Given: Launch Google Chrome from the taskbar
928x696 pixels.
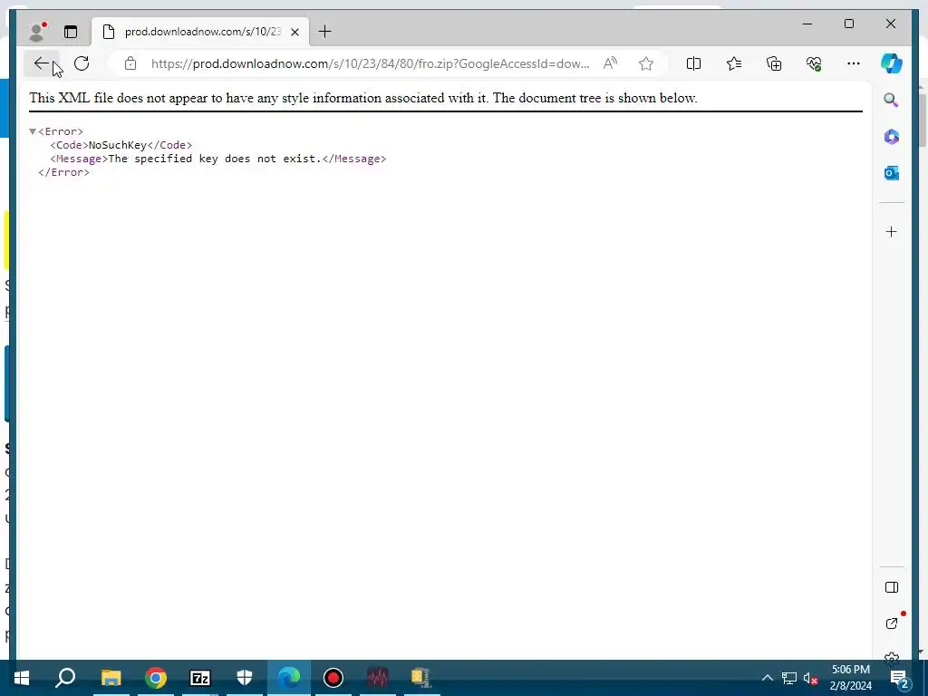Looking at the screenshot, I should pyautogui.click(x=156, y=678).
